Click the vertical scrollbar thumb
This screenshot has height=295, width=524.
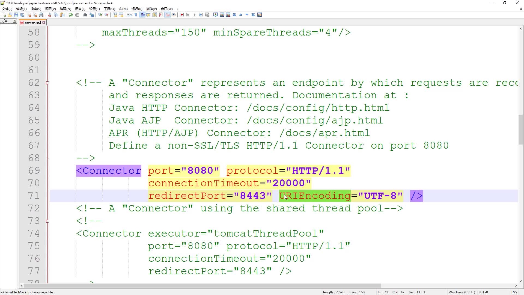pyautogui.click(x=520, y=130)
